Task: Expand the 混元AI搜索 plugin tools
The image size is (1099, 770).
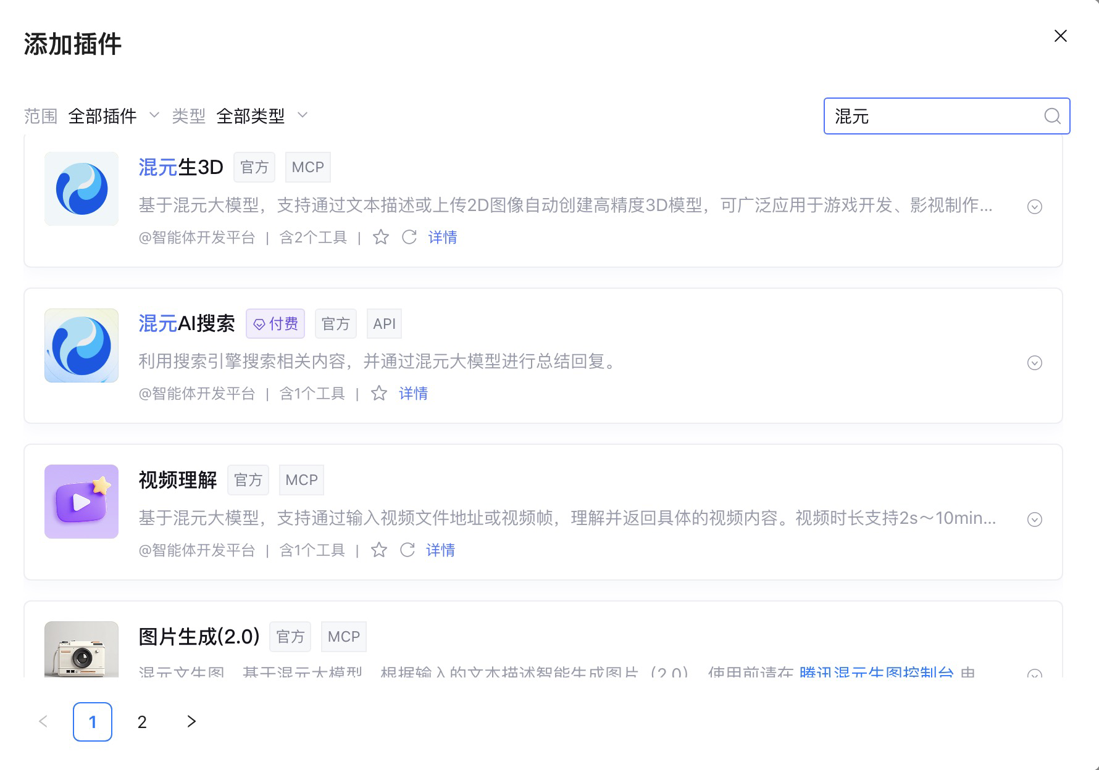Action: click(1035, 363)
